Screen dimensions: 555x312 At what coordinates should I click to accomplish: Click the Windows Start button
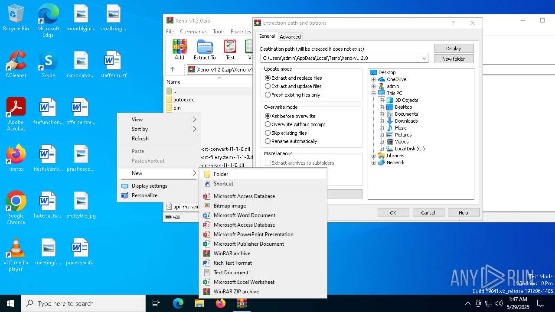[10, 303]
